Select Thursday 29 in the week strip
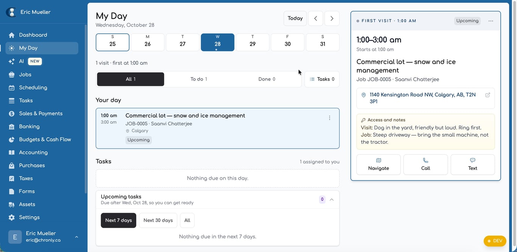The image size is (517, 252). pyautogui.click(x=252, y=42)
